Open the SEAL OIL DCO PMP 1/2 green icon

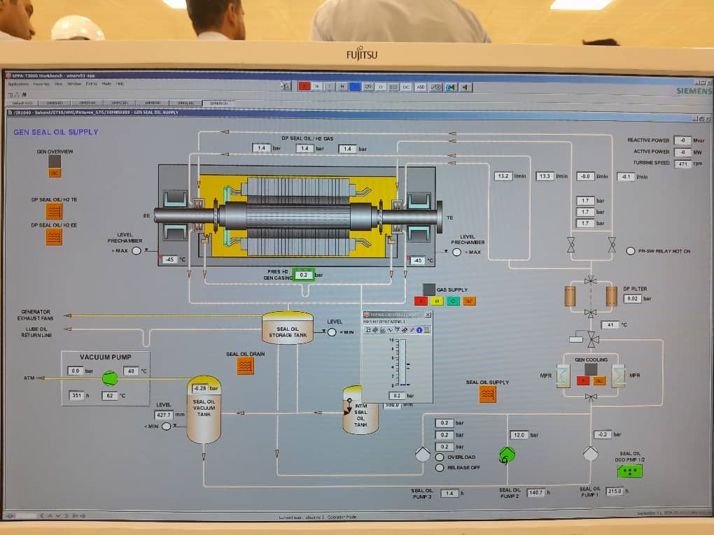pyautogui.click(x=630, y=471)
